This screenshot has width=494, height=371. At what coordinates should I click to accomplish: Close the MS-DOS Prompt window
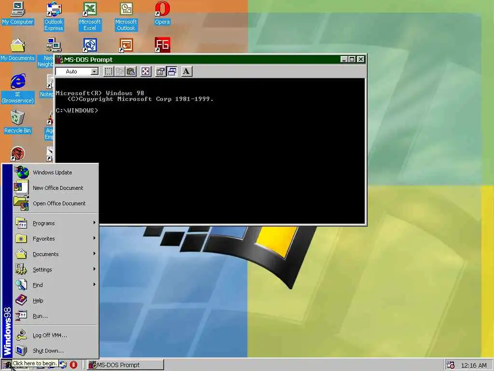(361, 59)
